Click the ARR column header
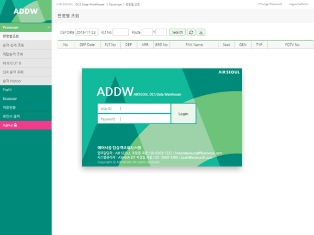Viewport: 314px width, 235px height. click(x=145, y=45)
